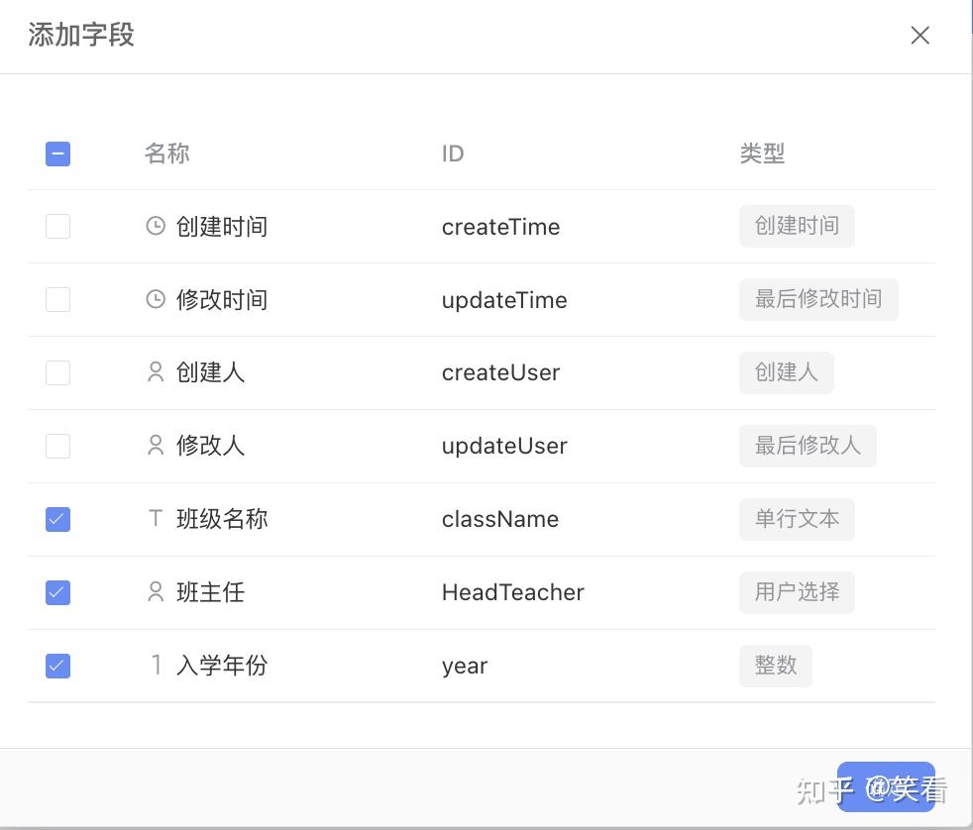Click the 用户选择 type tag
This screenshot has width=973, height=830.
click(x=797, y=592)
